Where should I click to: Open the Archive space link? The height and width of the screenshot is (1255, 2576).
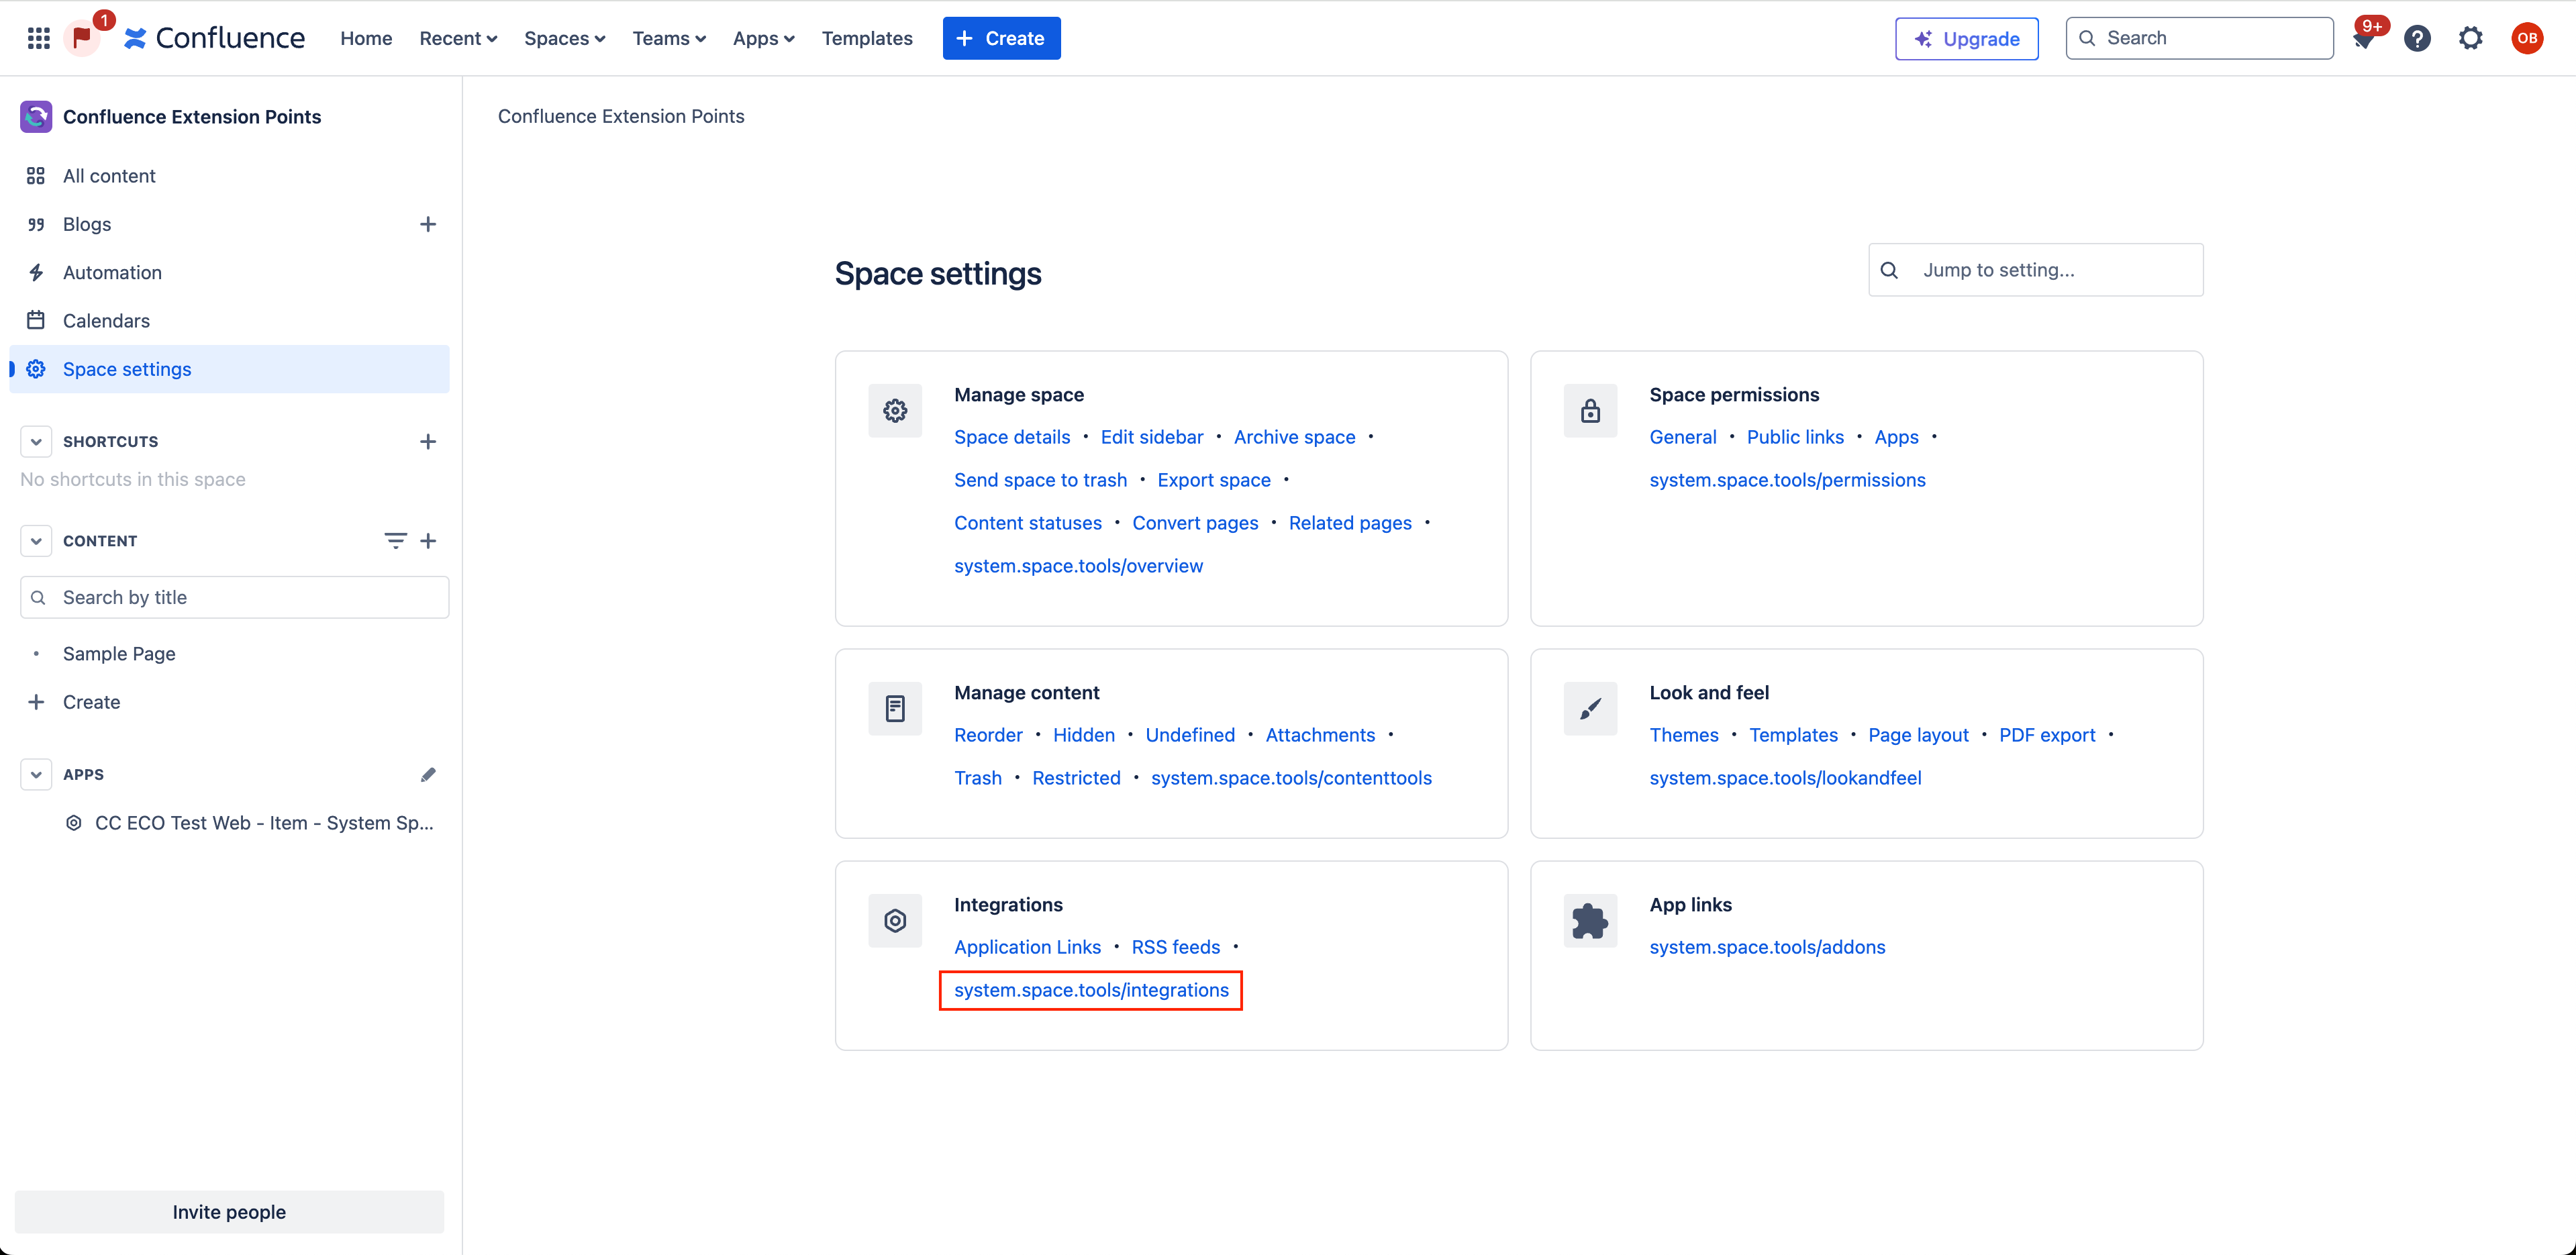(x=1294, y=437)
